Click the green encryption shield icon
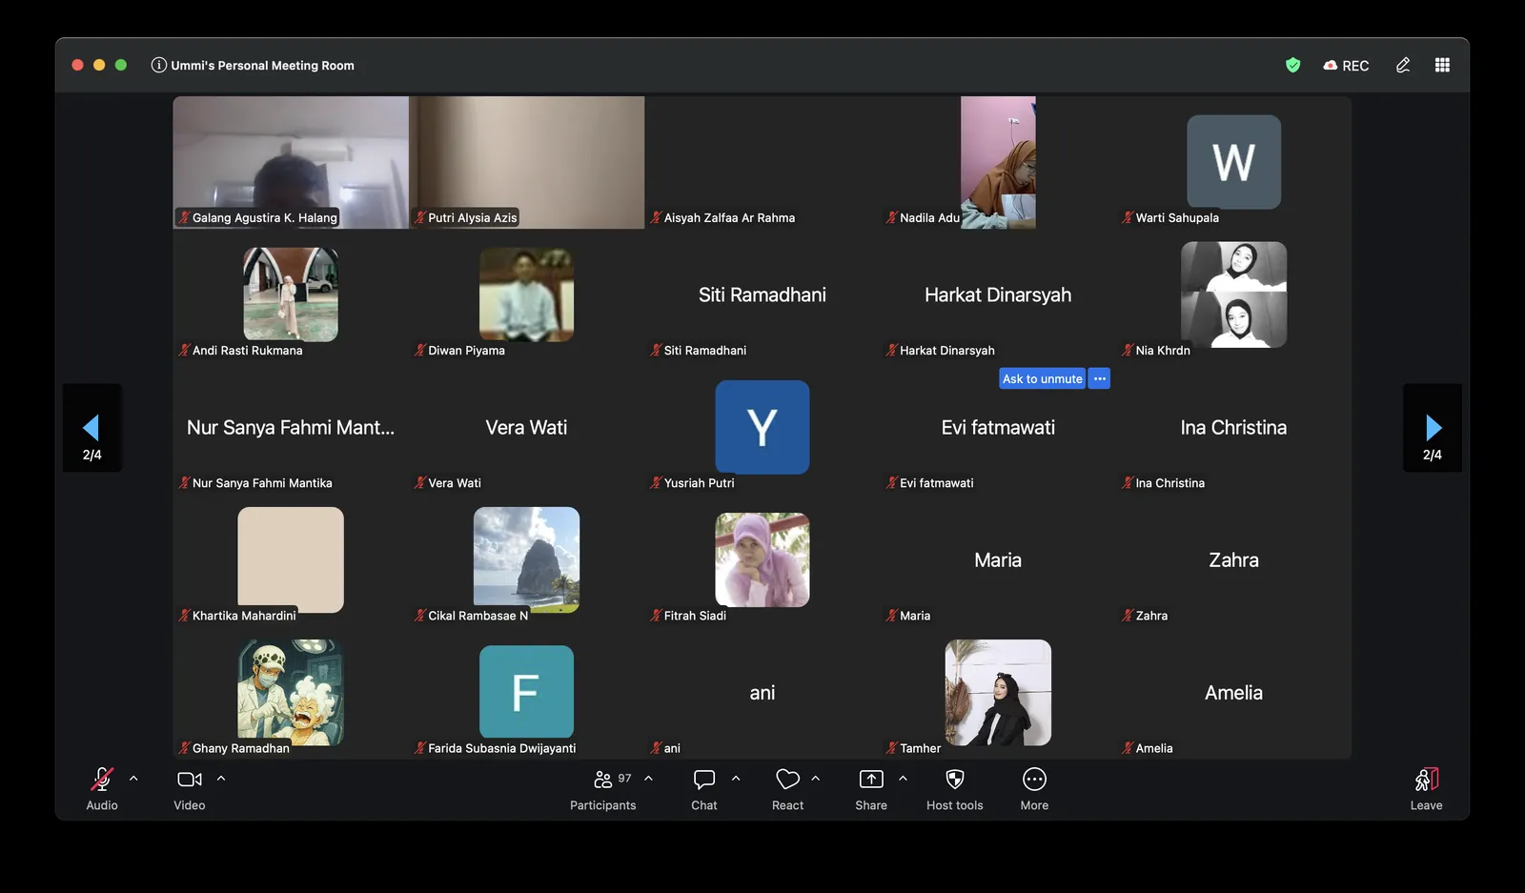Viewport: 1525px width, 893px height. 1293,65
